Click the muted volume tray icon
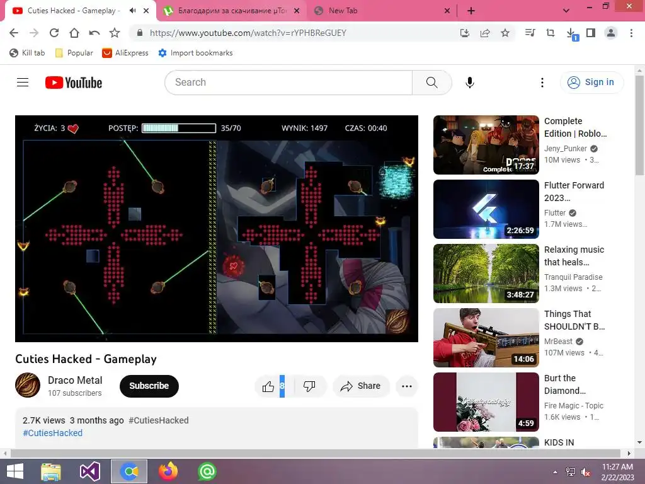 pos(586,472)
